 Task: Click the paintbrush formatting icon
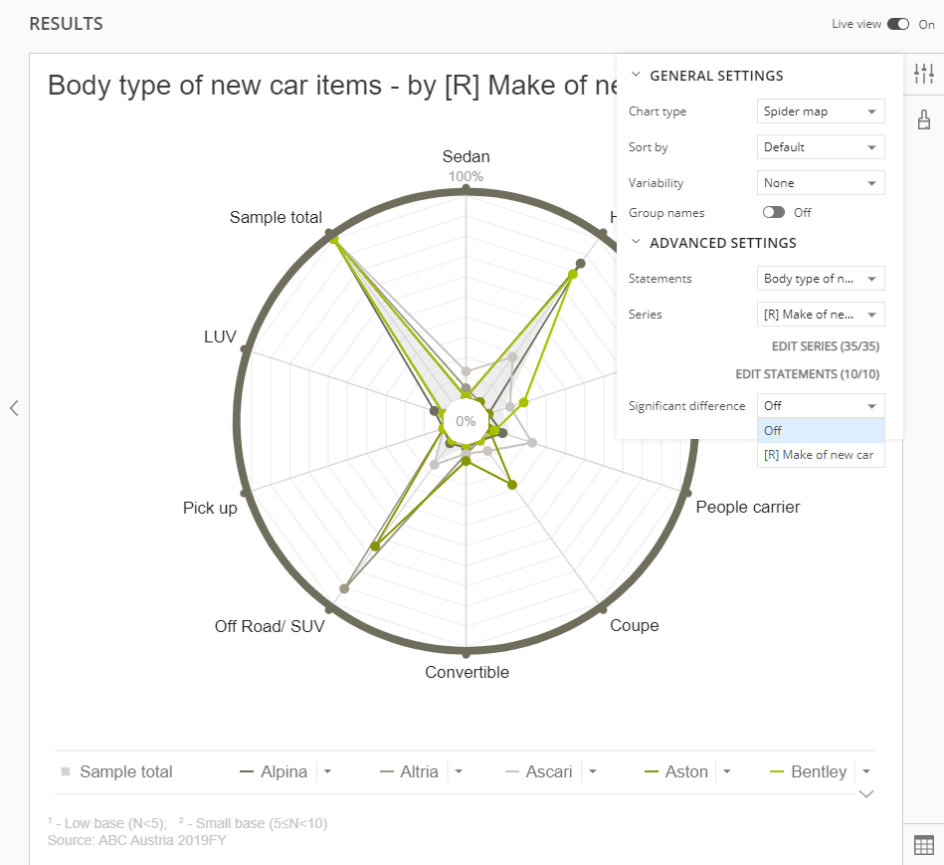pos(923,119)
